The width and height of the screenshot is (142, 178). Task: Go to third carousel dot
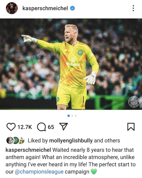pos(76,116)
